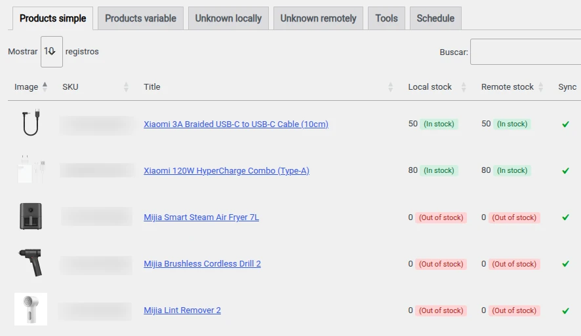Open the Mostrar registros count dropdown

coord(52,52)
